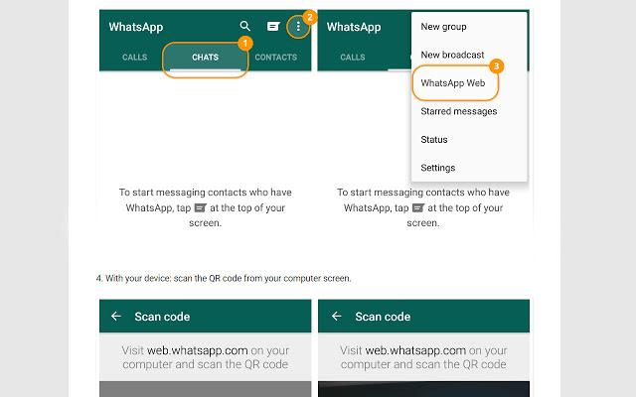The height and width of the screenshot is (397, 636).
Task: Tap back arrow in left Scan code screen
Action: (x=116, y=316)
